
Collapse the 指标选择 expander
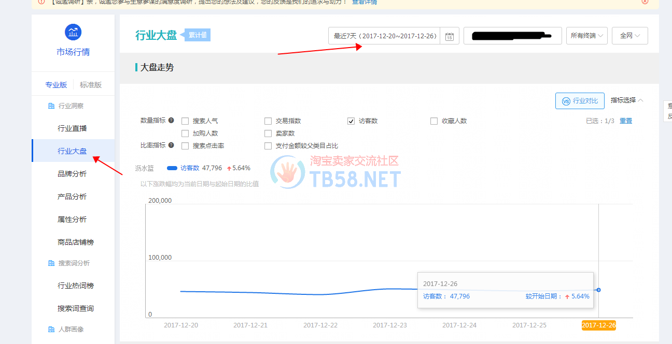click(x=626, y=100)
